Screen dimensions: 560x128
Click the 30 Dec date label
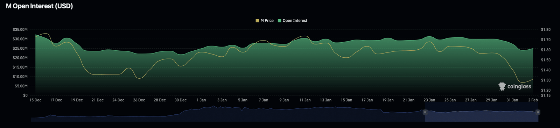pos(181,100)
